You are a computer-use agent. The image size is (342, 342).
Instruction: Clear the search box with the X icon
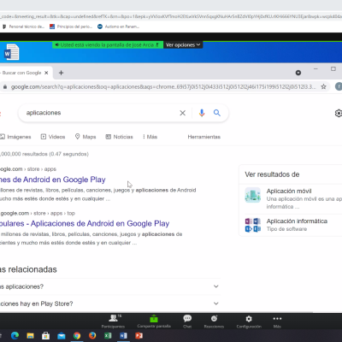pyautogui.click(x=183, y=113)
